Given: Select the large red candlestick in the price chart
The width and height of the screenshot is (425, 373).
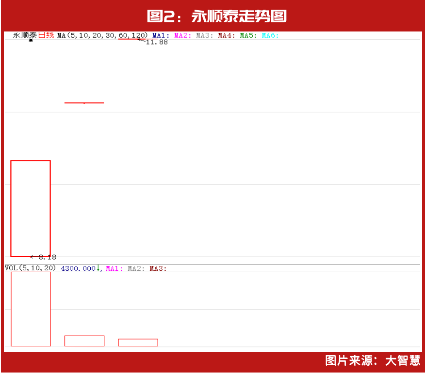Looking at the screenshot, I should (x=31, y=208).
